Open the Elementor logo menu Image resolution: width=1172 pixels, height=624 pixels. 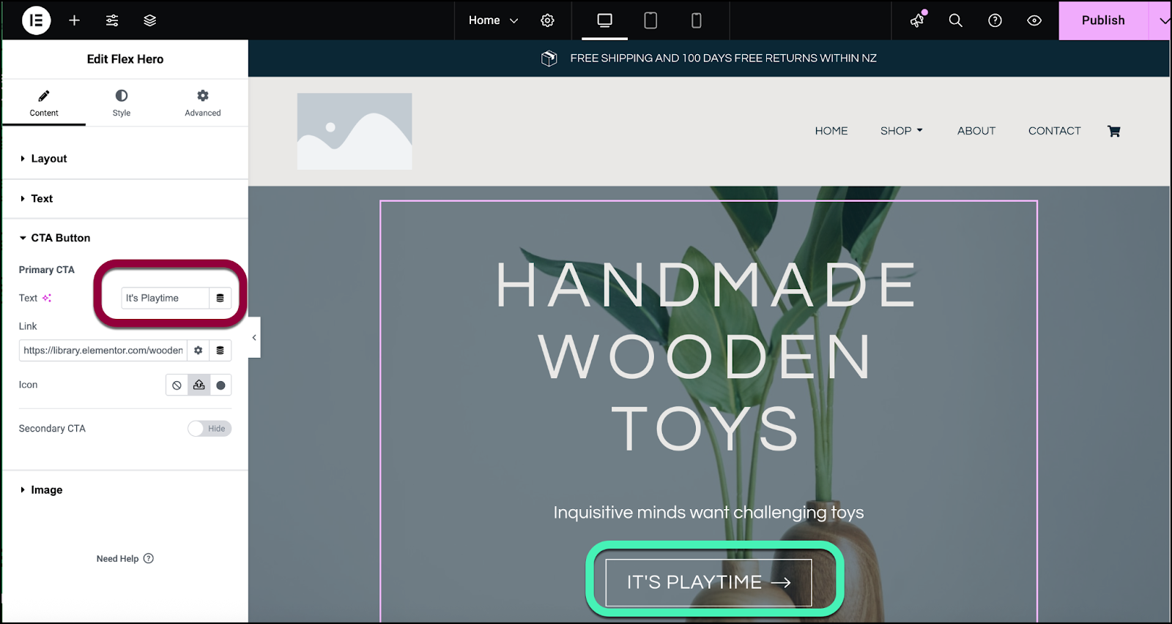pos(36,20)
